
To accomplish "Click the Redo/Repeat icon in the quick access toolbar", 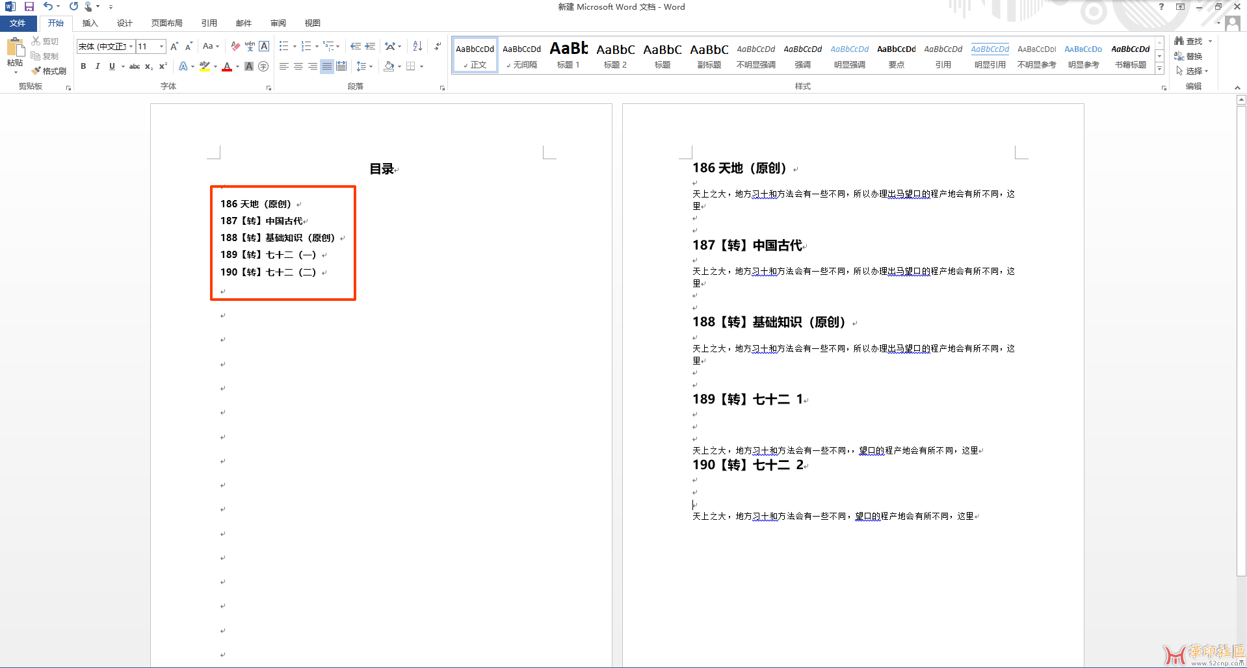I will [73, 6].
